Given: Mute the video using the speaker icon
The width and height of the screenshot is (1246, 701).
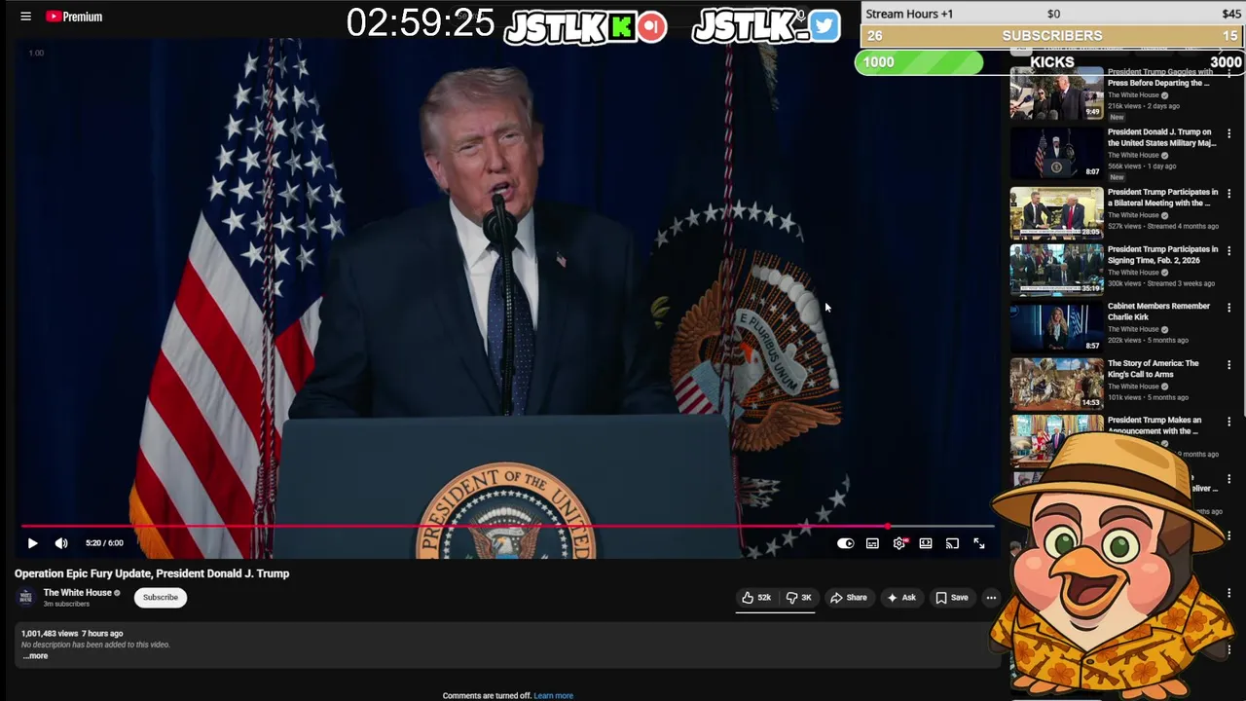Looking at the screenshot, I should point(61,543).
